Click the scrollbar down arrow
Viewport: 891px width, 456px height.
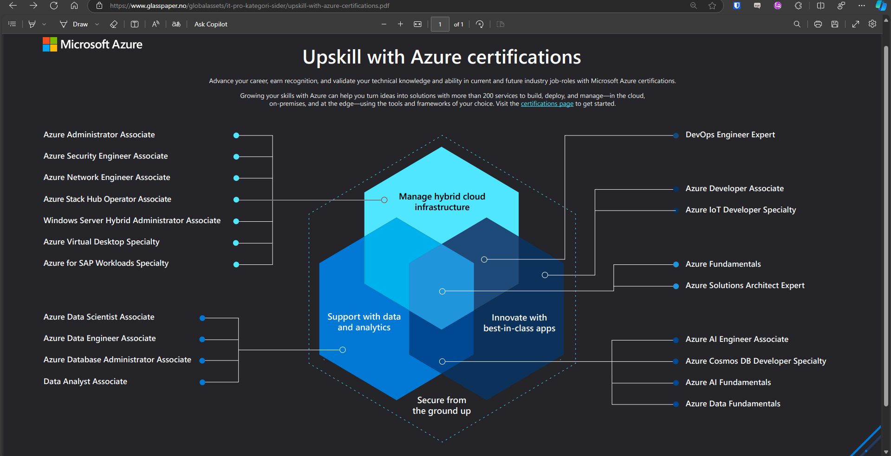point(886,452)
